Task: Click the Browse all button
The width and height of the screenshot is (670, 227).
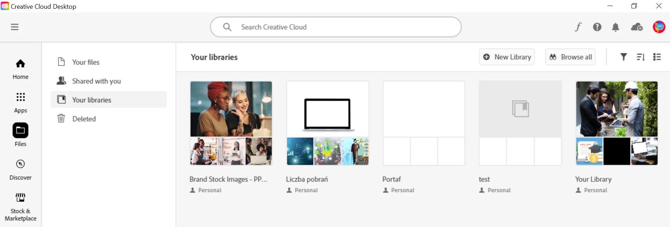Action: (570, 57)
